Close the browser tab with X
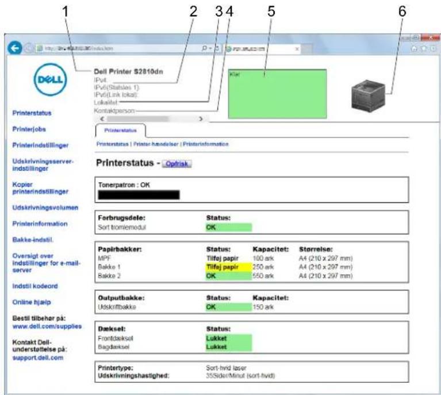This screenshot has height=395, width=441. click(297, 49)
